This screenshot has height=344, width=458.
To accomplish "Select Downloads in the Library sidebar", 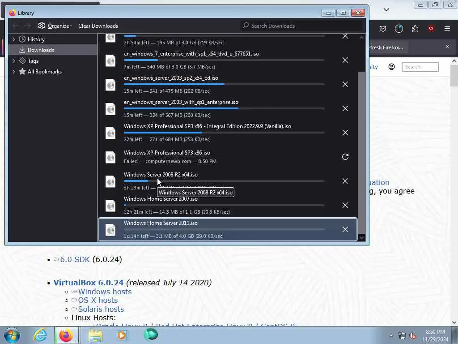I will [x=53, y=50].
